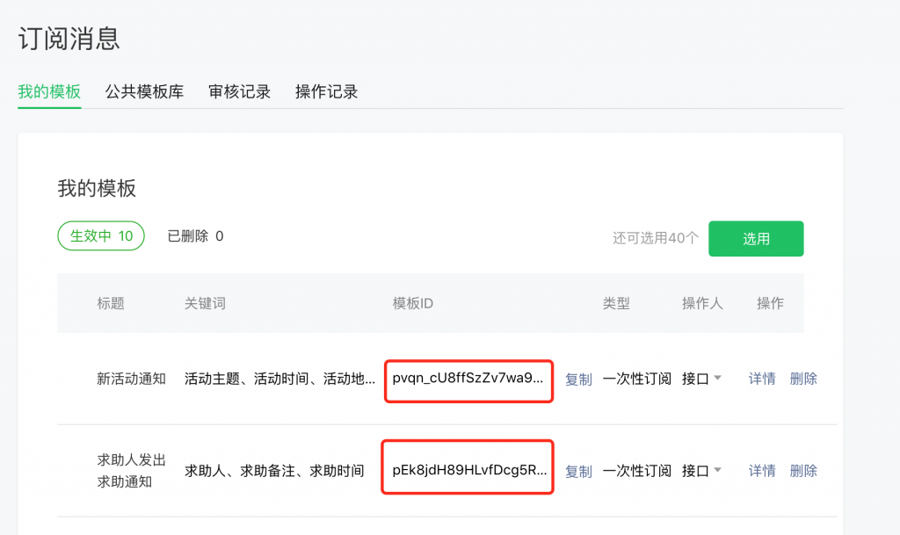Expand the 接口 dropdown arrow in 求助人发出求助通知 row
Screen dimensions: 900x535
717,471
